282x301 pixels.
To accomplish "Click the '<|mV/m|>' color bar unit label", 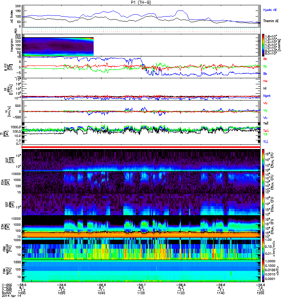I will [x=274, y=249].
